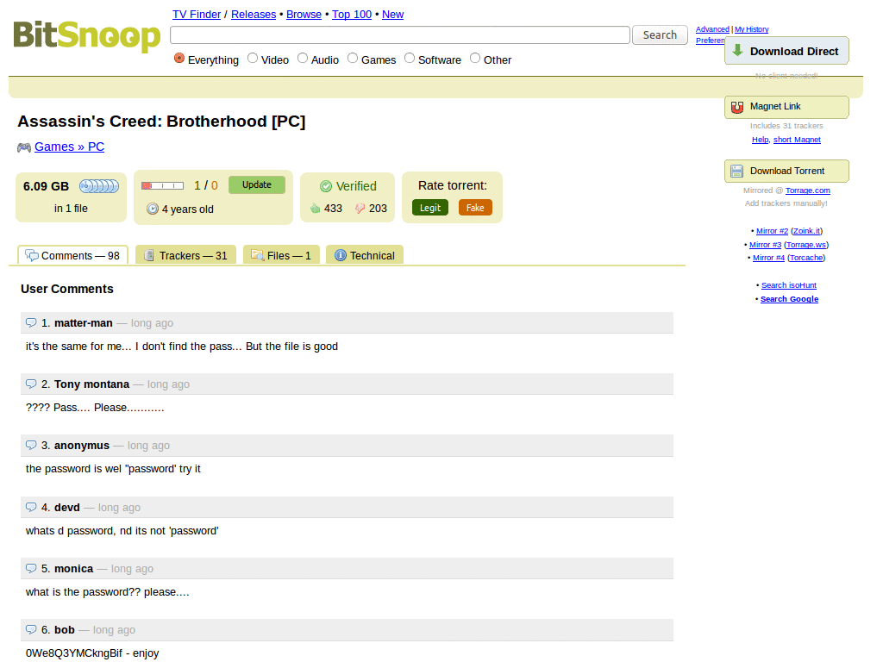The width and height of the screenshot is (883, 662).
Task: Click the torrent title Assassin's Creed: Brotherhood [PC]
Action: pos(161,122)
